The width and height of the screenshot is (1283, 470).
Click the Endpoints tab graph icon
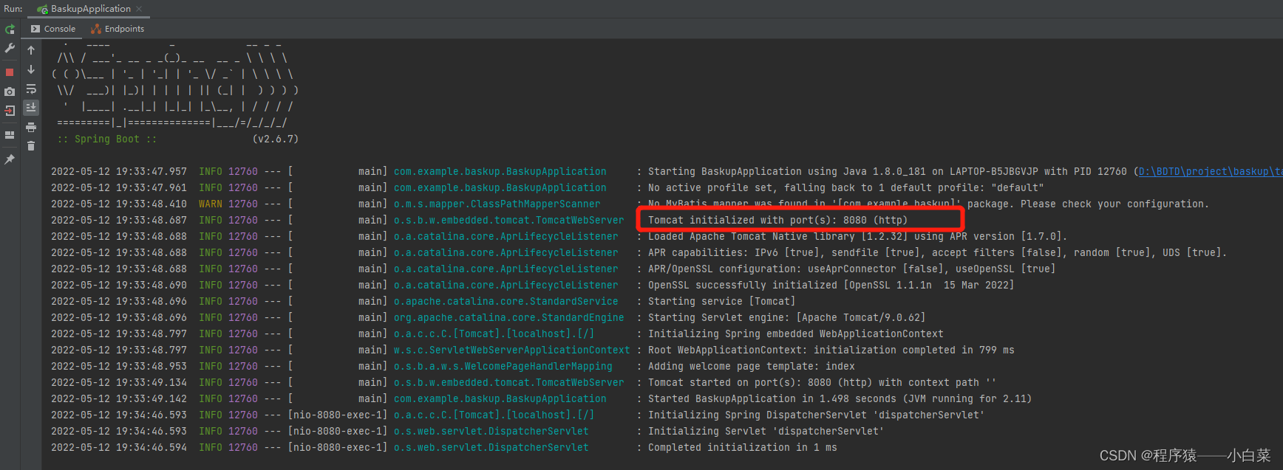coord(96,29)
